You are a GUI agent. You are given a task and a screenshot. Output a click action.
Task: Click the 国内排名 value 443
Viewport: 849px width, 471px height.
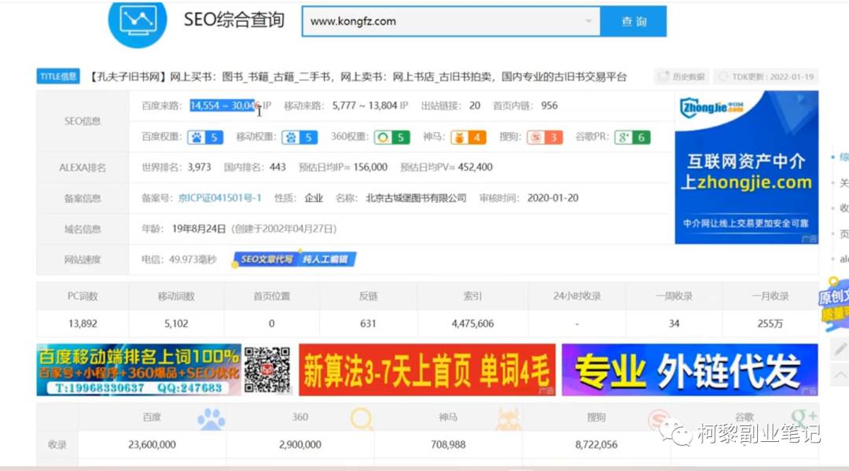coord(277,167)
